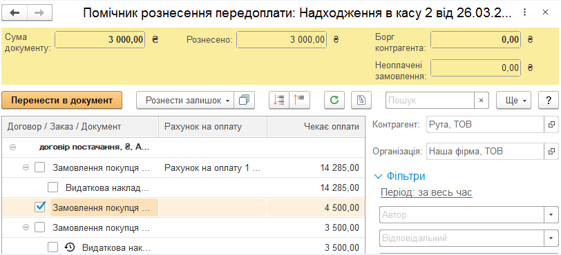The image size is (561, 255).
Task: Check the Видаткова наклад... 14 285,00 checkbox
Action: (53, 187)
